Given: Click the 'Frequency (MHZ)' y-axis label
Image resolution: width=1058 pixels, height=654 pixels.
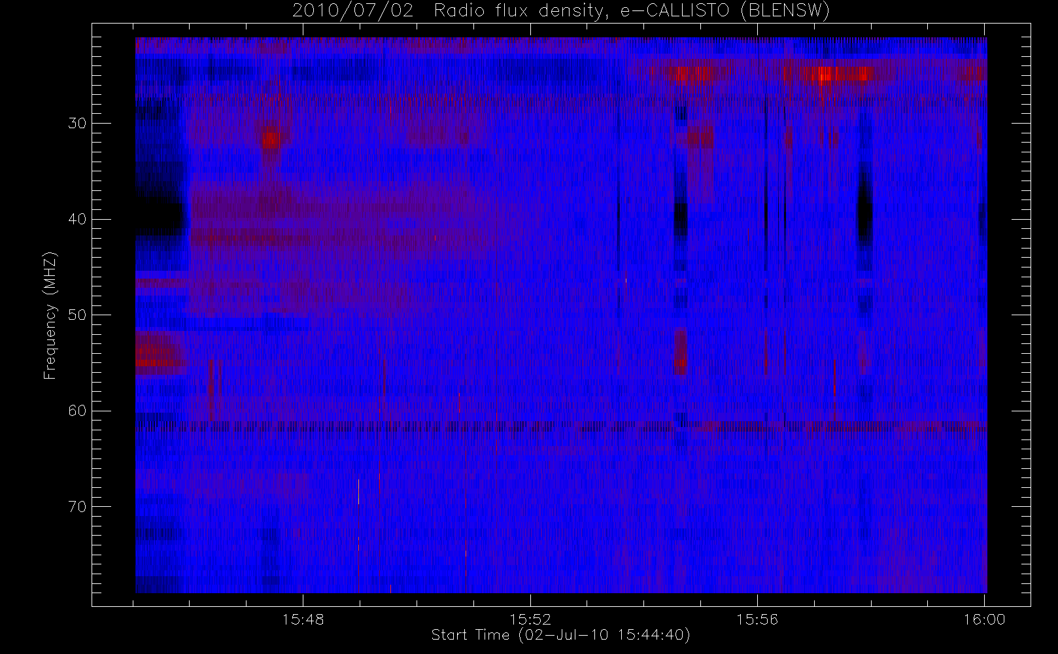Looking at the screenshot, I should [x=50, y=315].
